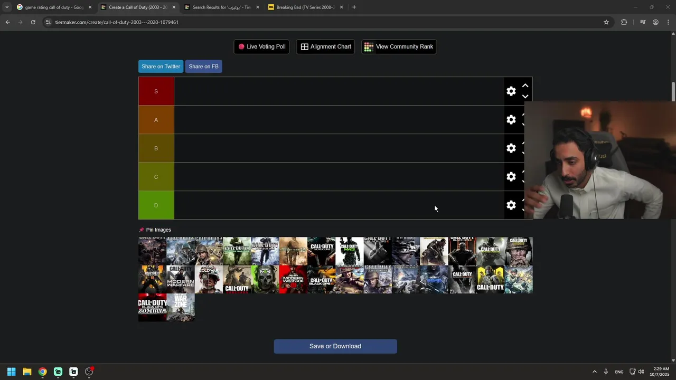Pick the Black Ops Zombies thumbnail
Viewport: 676px width, 380px height.
point(152,307)
